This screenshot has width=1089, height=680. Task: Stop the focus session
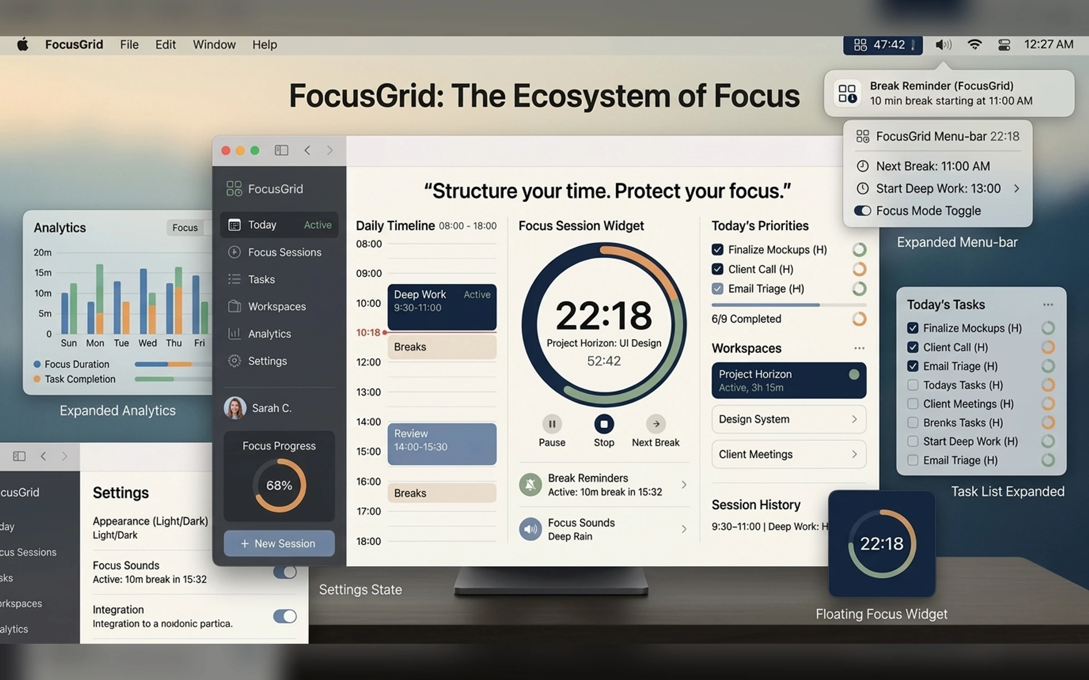click(x=604, y=424)
